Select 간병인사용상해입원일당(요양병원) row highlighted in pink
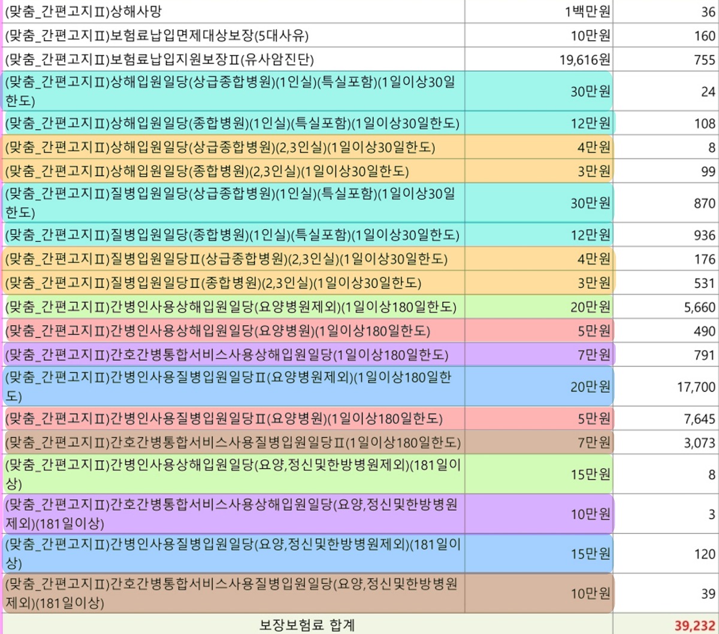The width and height of the screenshot is (719, 634). [217, 331]
